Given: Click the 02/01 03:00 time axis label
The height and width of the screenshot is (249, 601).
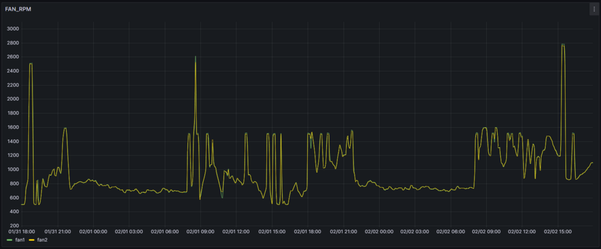Looking at the screenshot, I should pyautogui.click(x=129, y=232).
